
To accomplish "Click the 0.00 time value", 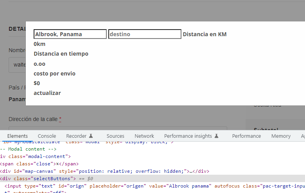I will coord(39,64).
